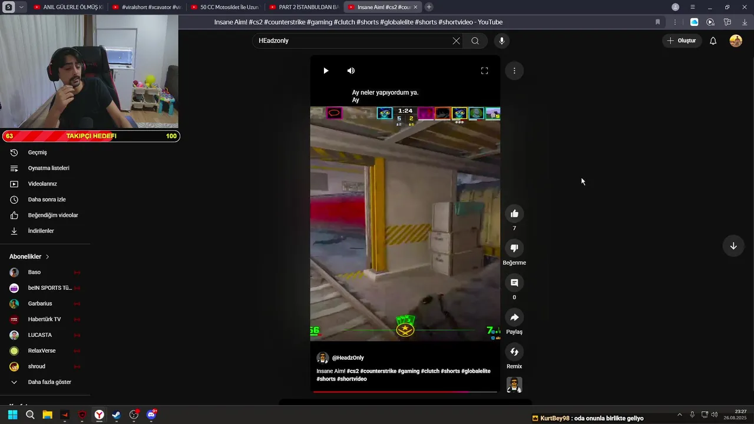The image size is (754, 424).
Task: Clear the search box text
Action: pos(456,41)
